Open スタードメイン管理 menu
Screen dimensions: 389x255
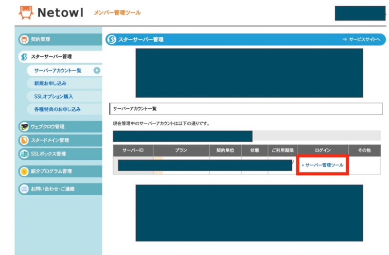tap(60, 140)
